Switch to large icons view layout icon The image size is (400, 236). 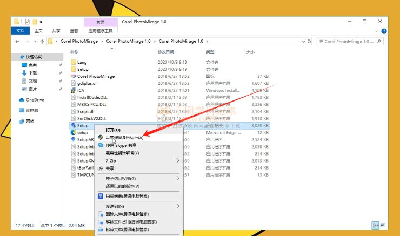coord(383,225)
